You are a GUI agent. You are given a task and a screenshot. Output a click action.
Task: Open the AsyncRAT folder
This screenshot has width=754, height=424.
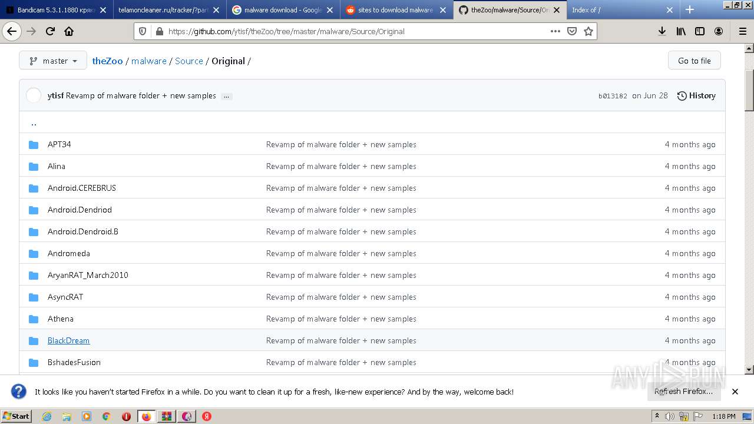(x=65, y=297)
